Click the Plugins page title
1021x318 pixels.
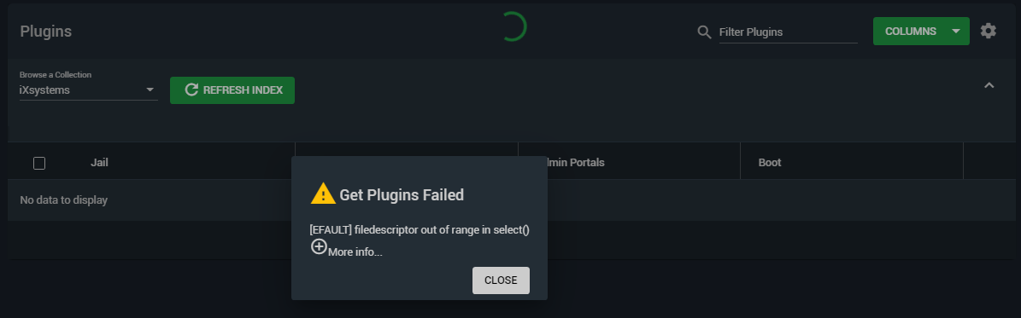(x=45, y=32)
